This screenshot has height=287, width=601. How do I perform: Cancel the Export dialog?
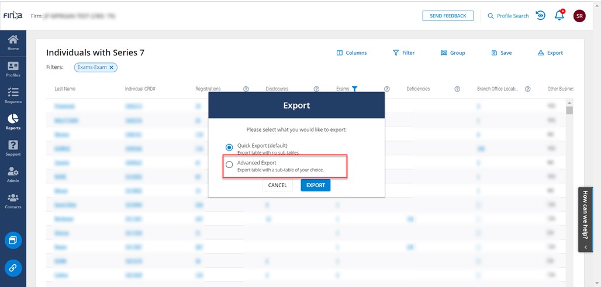coord(277,185)
